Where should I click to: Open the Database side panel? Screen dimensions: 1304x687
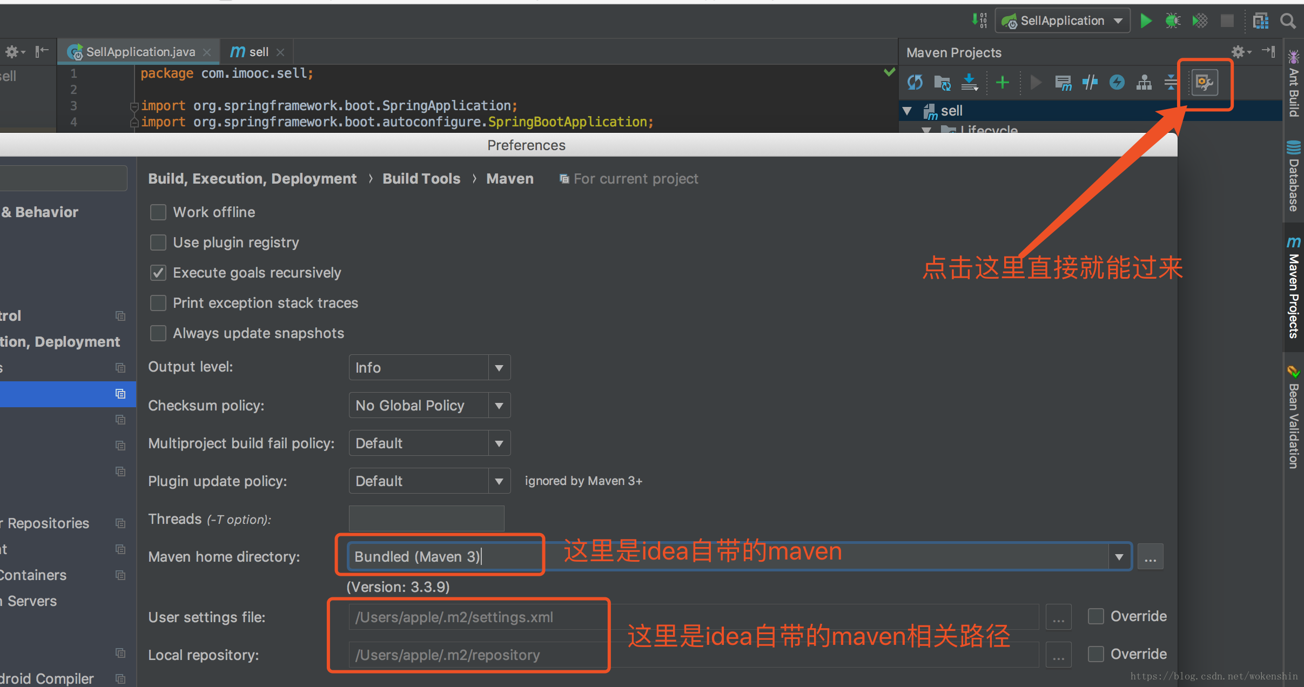1294,176
